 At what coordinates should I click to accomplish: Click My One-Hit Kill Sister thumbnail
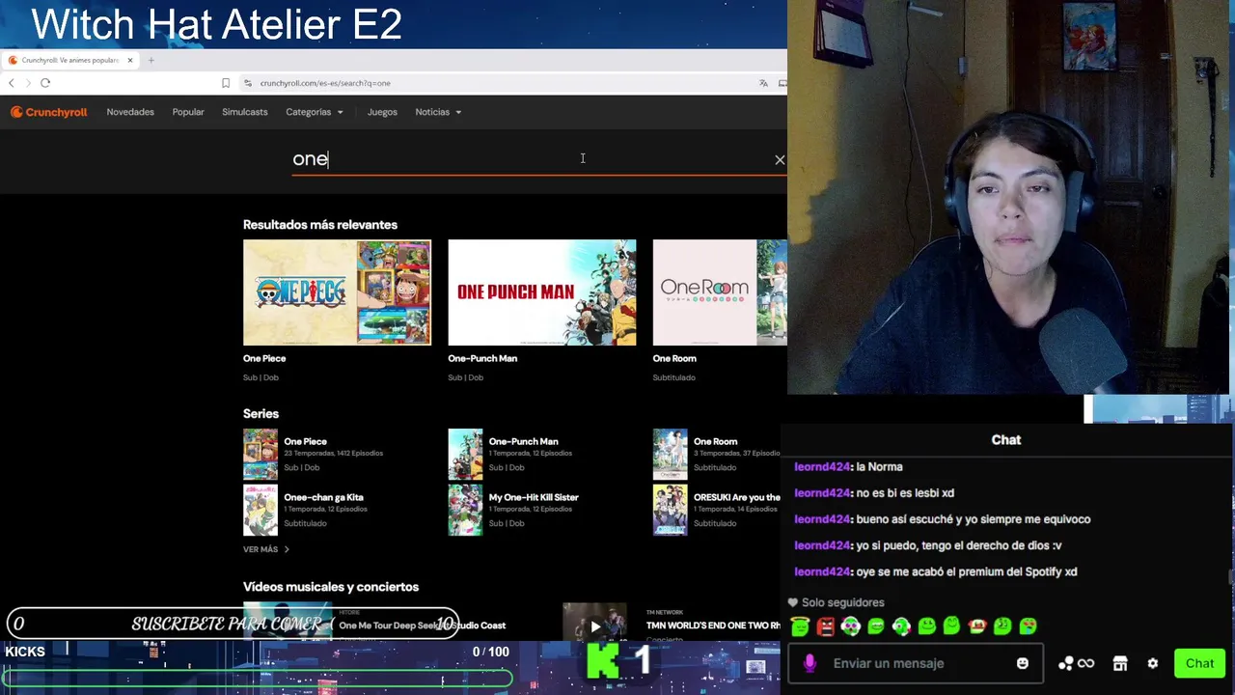tap(465, 510)
